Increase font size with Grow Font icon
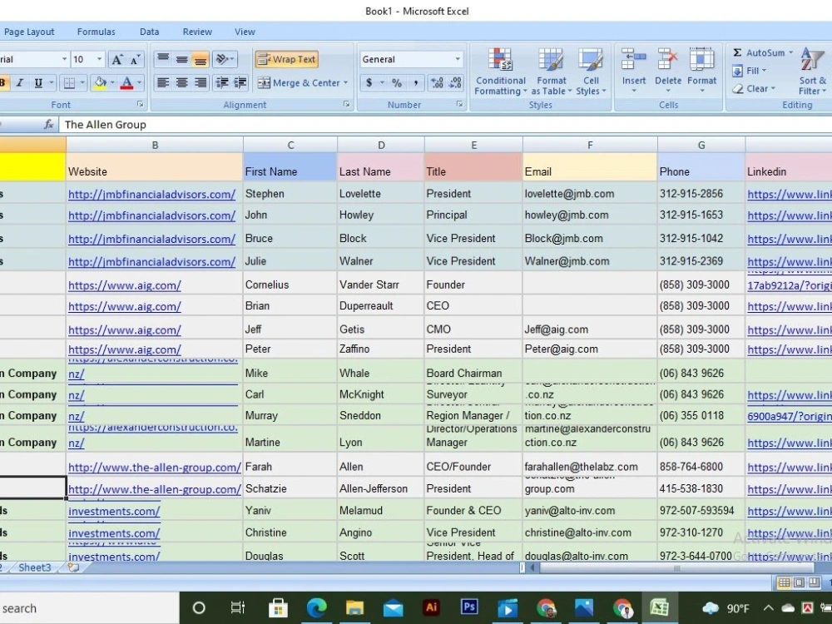Viewport: 832px width, 624px height. 117,59
